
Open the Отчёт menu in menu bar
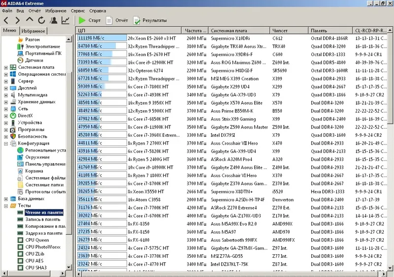pos(34,11)
